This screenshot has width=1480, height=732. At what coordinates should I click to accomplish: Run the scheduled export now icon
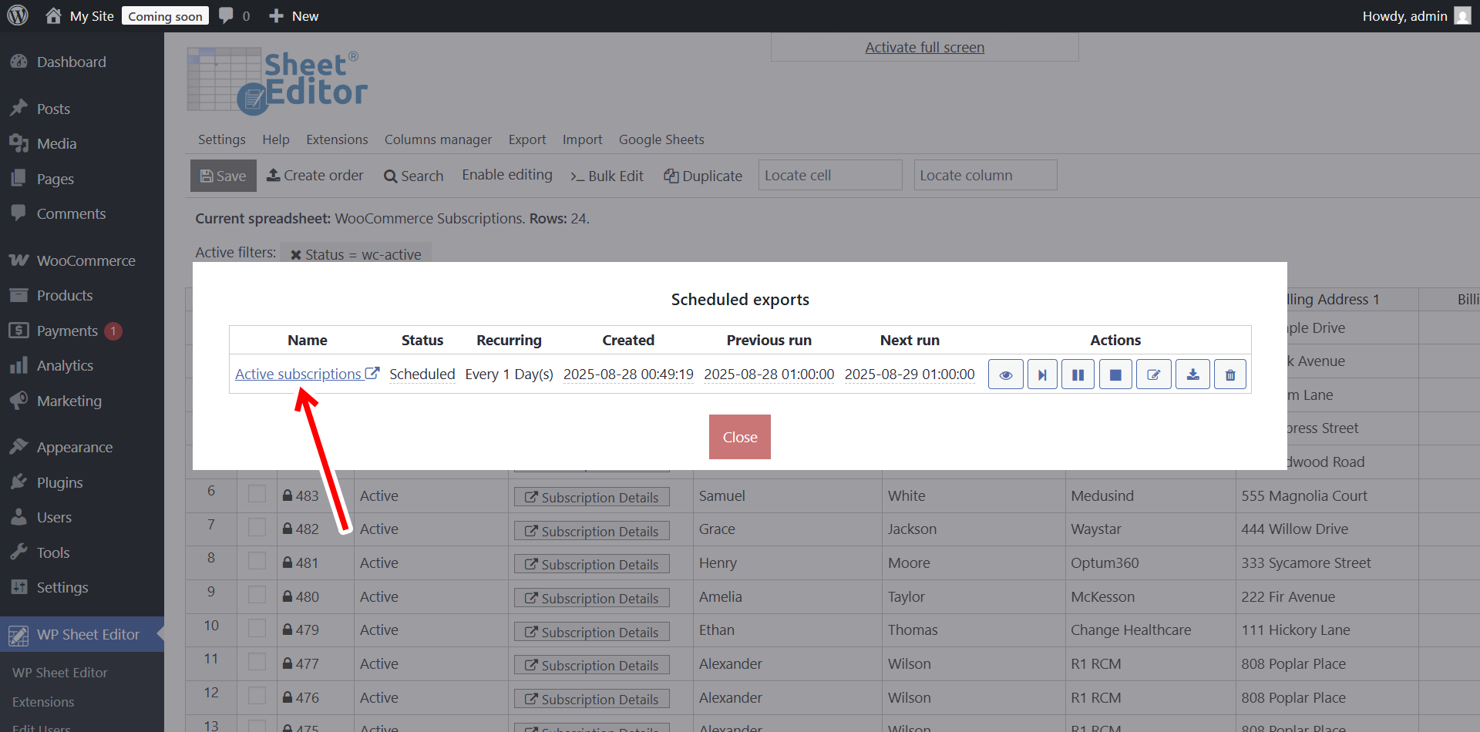click(x=1042, y=374)
